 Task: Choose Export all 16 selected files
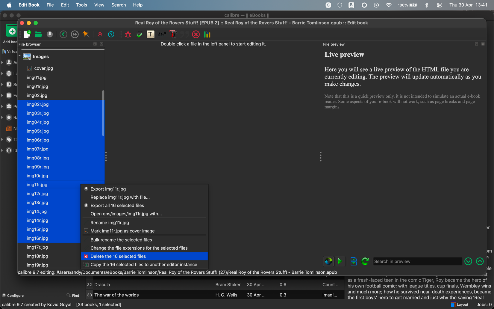(144, 205)
